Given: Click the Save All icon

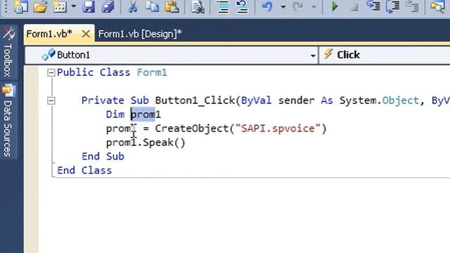Looking at the screenshot, I should click(108, 6).
